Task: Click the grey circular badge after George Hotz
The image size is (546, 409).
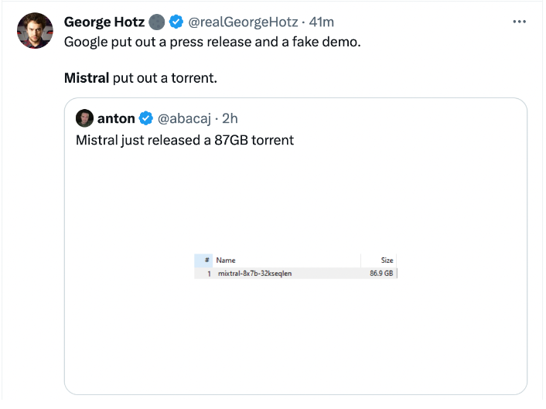Action: coord(157,22)
